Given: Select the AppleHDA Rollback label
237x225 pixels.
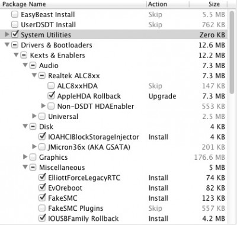Looking at the screenshot, I should coord(89,97).
